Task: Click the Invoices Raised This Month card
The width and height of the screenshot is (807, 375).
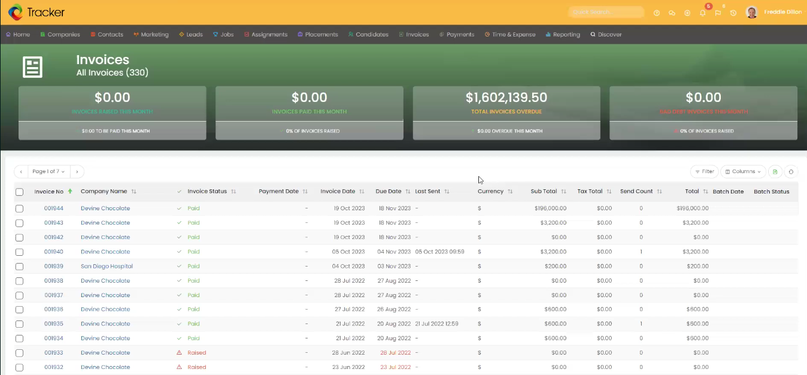Action: click(113, 113)
